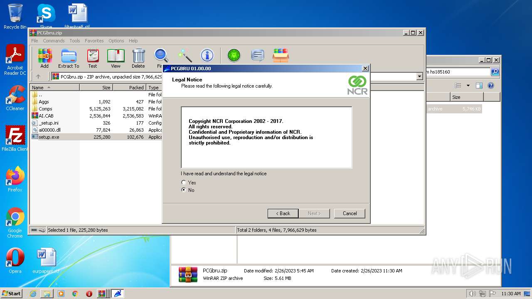Click Internet Explorer taskbar icon
Image resolution: width=532 pixels, height=299 pixels.
pos(33,294)
